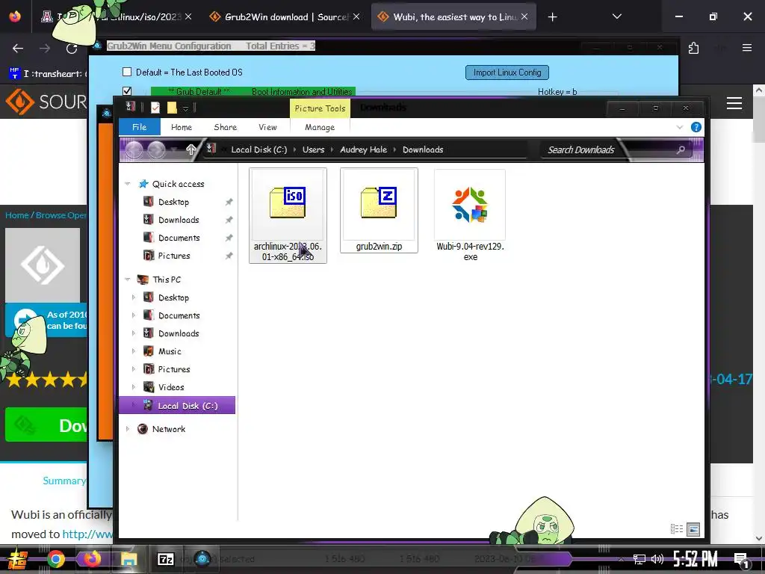The width and height of the screenshot is (765, 574).
Task: Click the green Download button on SourceForge
Action: [46, 425]
